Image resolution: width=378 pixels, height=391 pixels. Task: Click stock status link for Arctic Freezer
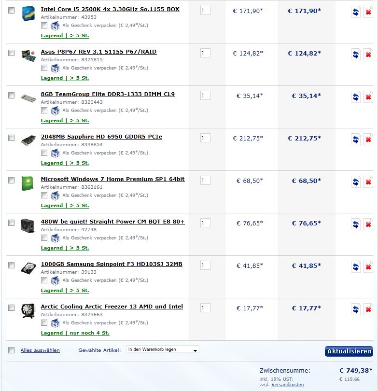[75, 333]
